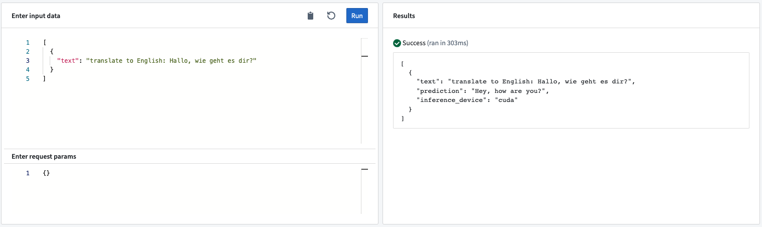
Task: Click the reset input icon
Action: coord(331,16)
